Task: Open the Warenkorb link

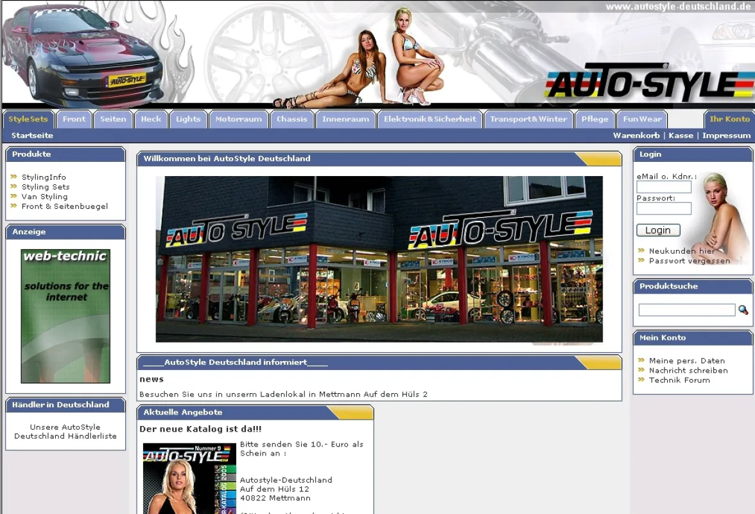Action: click(637, 136)
